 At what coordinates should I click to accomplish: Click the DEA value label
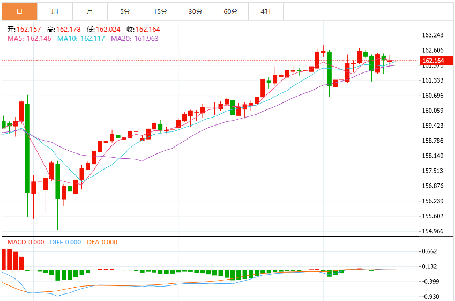click(102, 242)
